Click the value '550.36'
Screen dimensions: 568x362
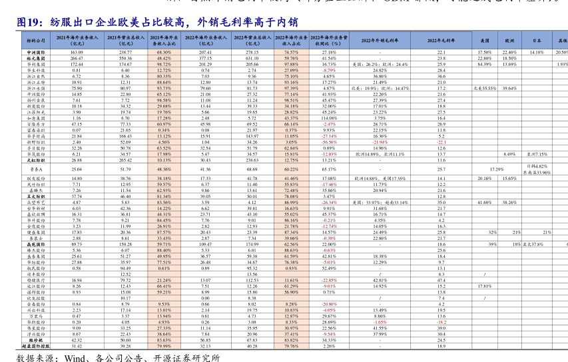125,58
